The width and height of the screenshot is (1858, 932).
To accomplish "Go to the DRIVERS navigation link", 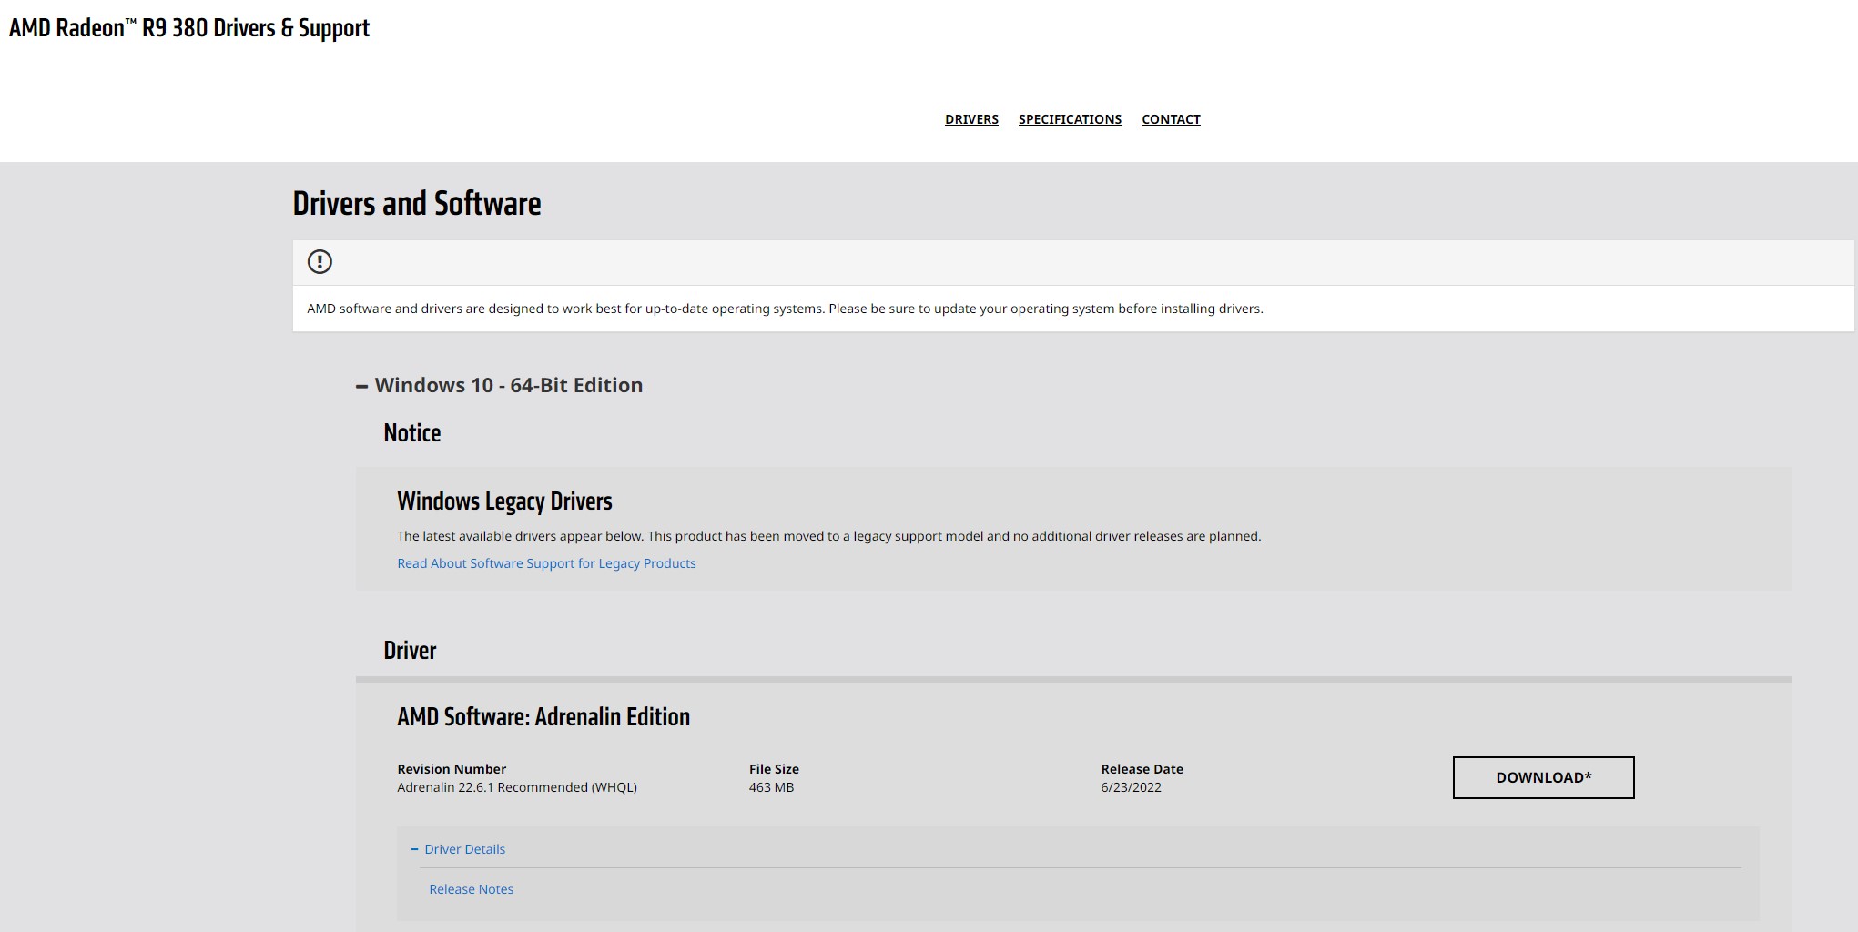I will (x=971, y=119).
